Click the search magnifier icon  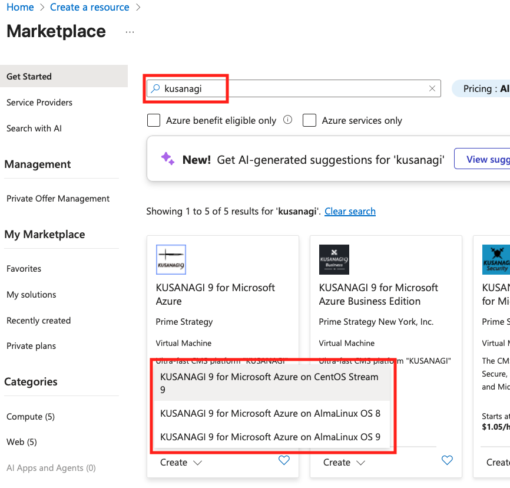click(155, 88)
